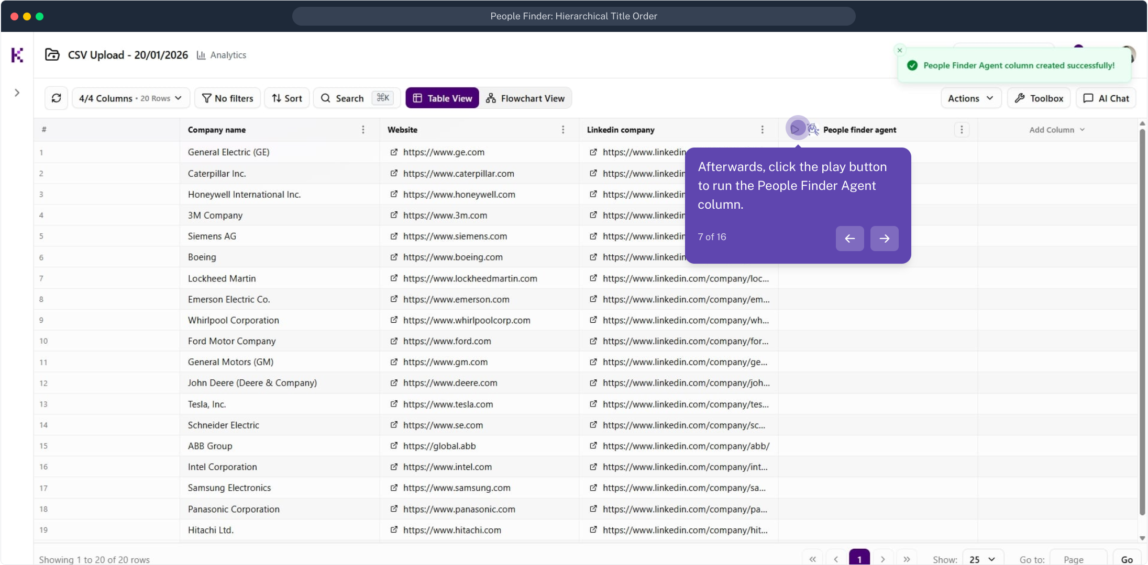The height and width of the screenshot is (565, 1148).
Task: Select the Whirlpool Corporation cell
Action: (x=280, y=320)
